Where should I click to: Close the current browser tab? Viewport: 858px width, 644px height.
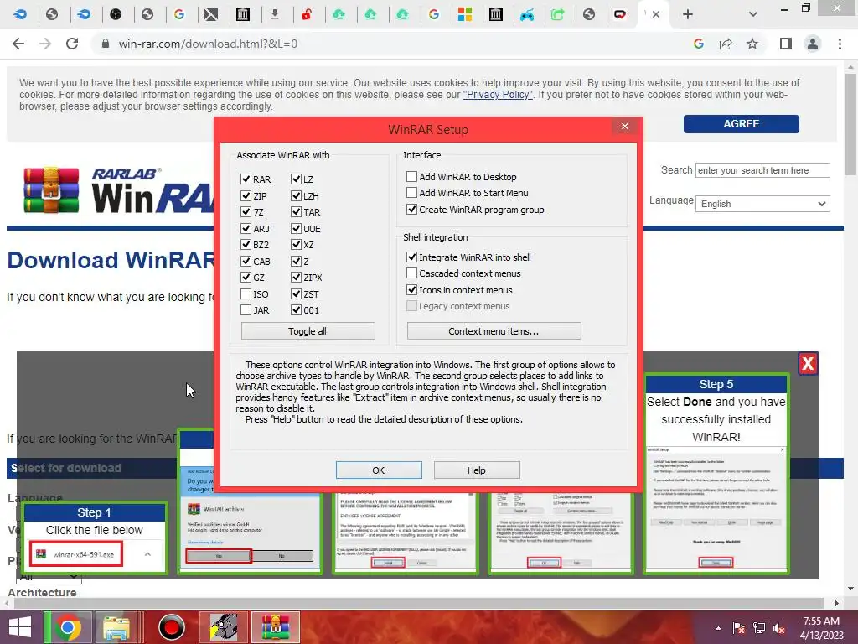[x=656, y=14]
